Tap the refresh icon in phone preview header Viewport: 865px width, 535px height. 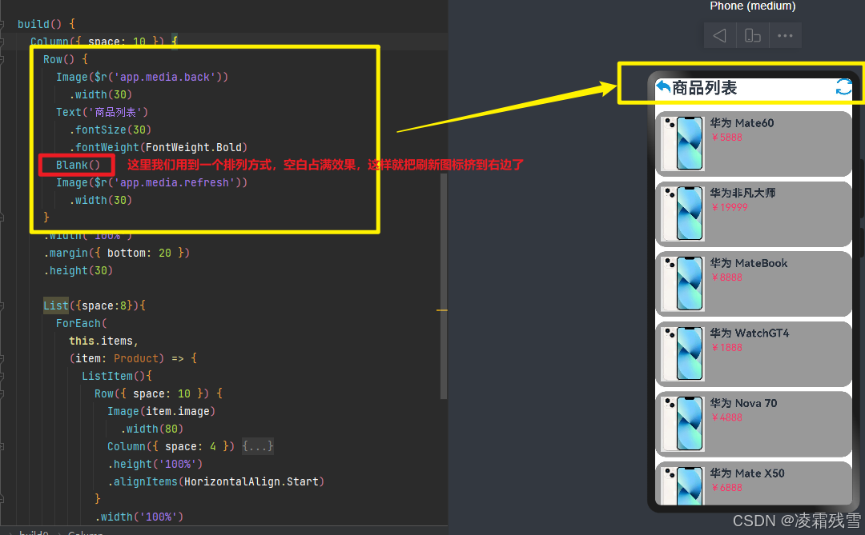[843, 87]
